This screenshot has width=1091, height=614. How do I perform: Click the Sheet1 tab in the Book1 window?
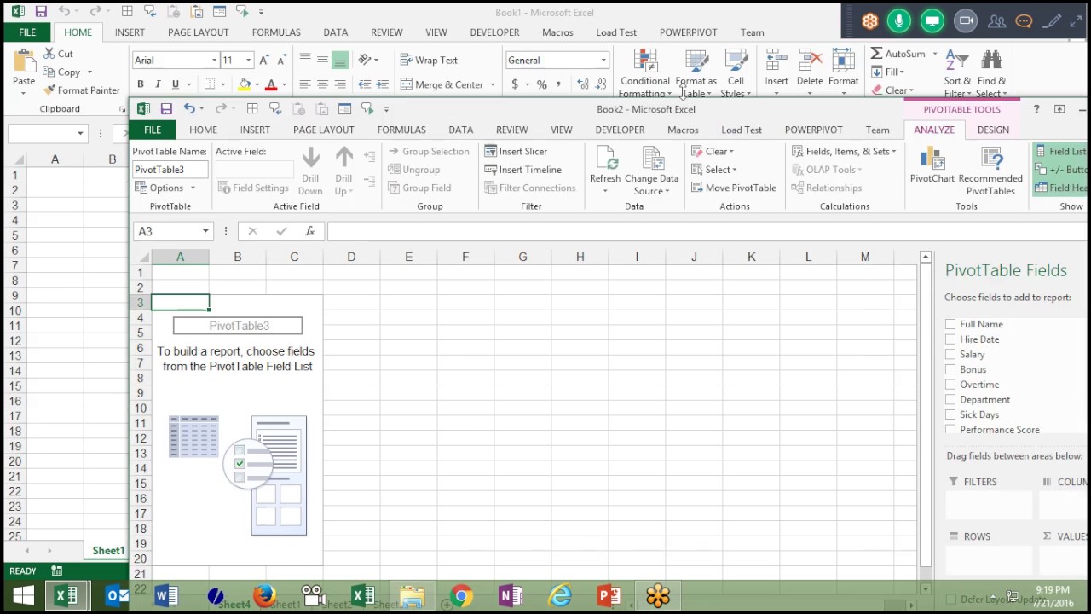[x=108, y=551]
